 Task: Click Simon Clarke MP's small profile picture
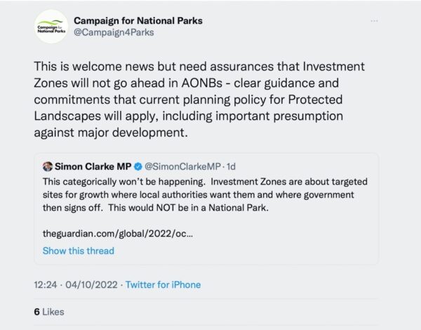pos(47,166)
